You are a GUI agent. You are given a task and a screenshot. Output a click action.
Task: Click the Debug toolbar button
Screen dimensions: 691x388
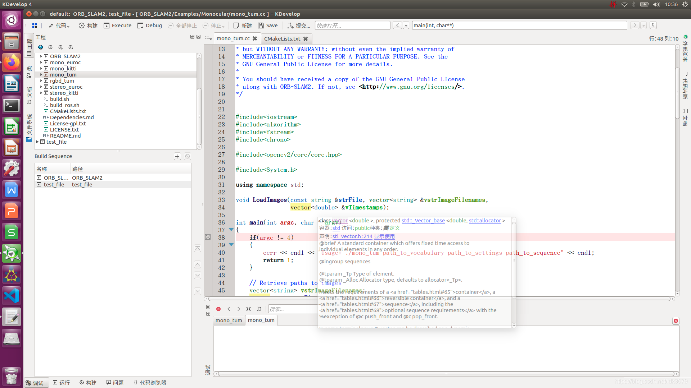coord(150,26)
